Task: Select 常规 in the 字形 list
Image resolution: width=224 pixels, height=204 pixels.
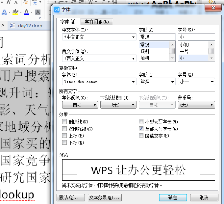Action: [x=154, y=45]
